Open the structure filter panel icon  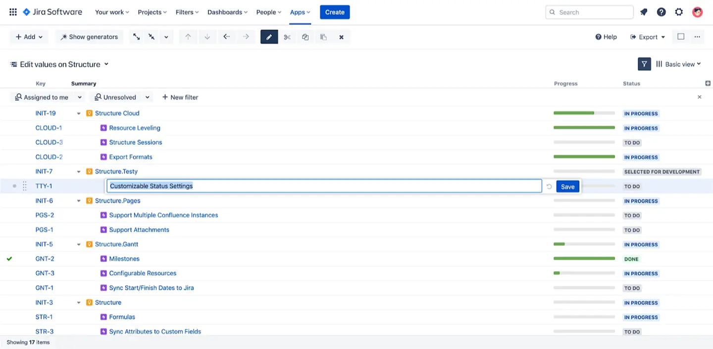pos(644,64)
